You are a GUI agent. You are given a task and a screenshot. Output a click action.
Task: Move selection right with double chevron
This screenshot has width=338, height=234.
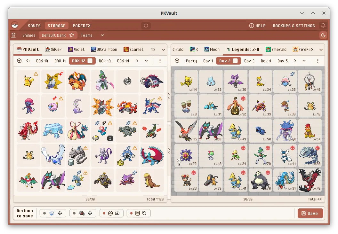(x=169, y=96)
